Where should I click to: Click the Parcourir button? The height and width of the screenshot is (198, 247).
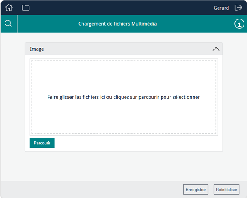[x=42, y=143]
